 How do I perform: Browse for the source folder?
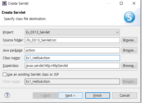(x=129, y=40)
